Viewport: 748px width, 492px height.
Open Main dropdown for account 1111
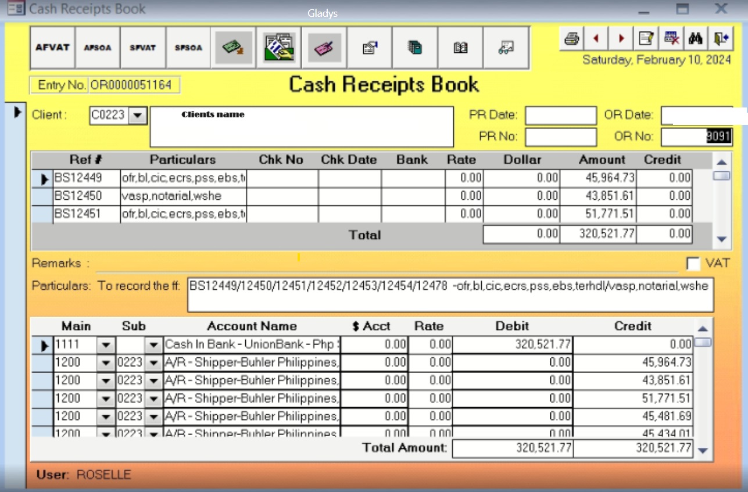(105, 344)
